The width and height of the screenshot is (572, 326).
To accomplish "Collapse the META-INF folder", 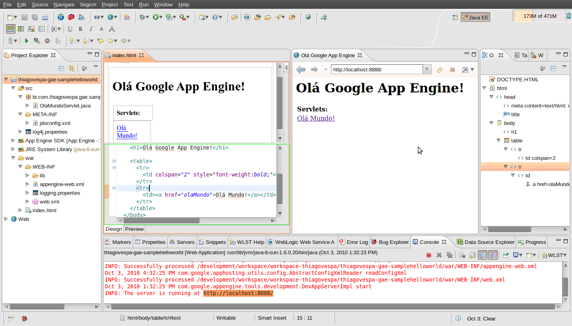I will click(20, 114).
